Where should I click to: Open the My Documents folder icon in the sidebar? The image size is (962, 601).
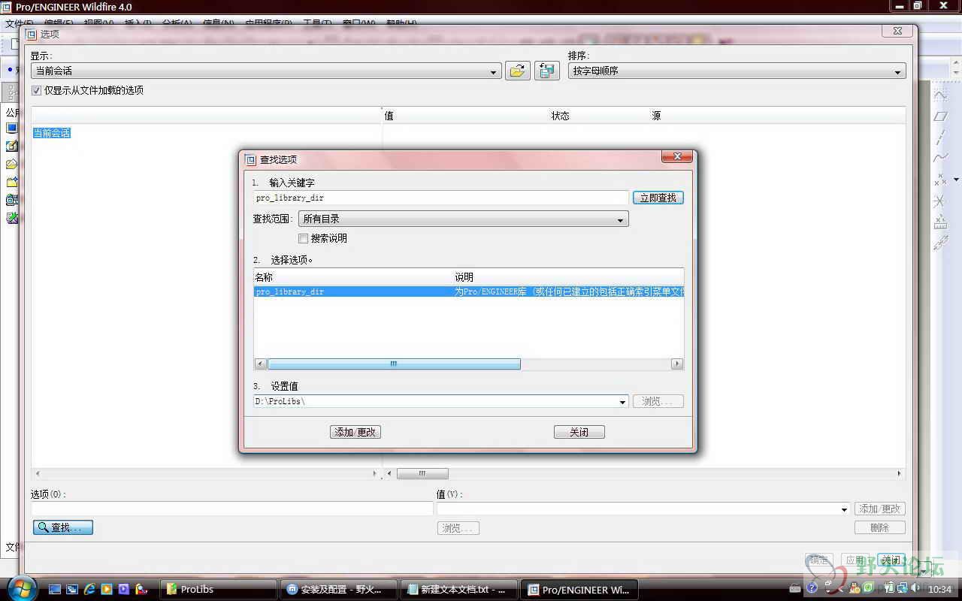11,164
